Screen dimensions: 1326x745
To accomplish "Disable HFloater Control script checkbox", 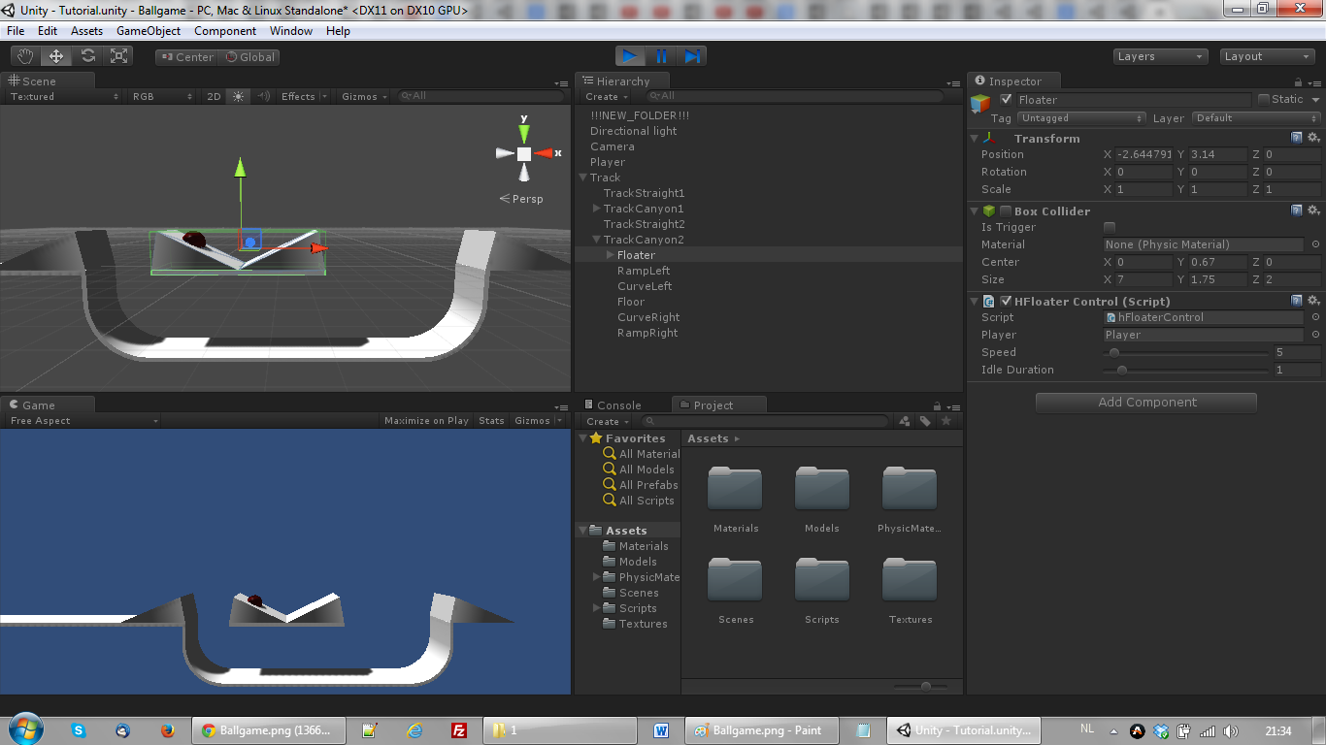I will [x=1006, y=301].
